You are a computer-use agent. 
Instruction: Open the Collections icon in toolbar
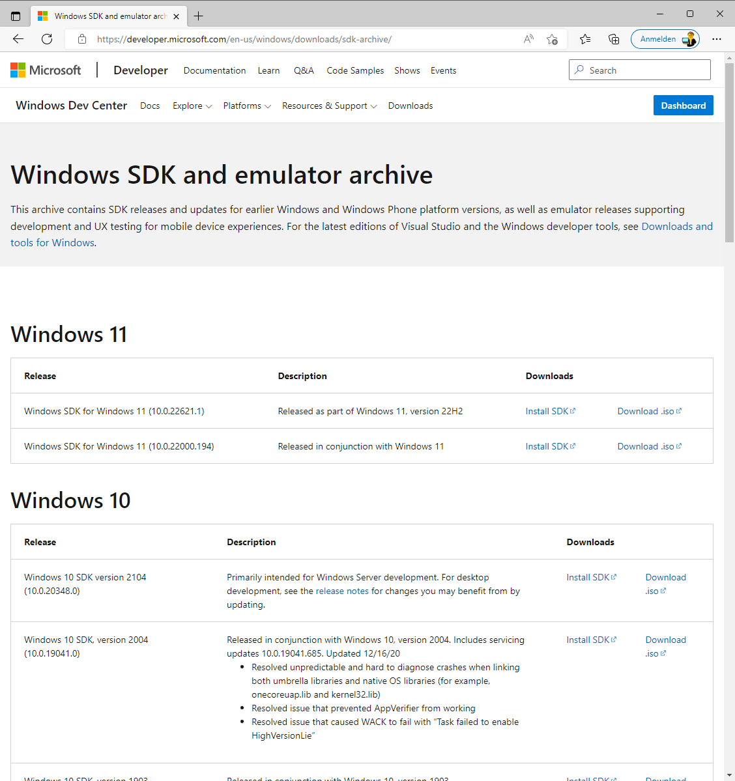(x=614, y=39)
